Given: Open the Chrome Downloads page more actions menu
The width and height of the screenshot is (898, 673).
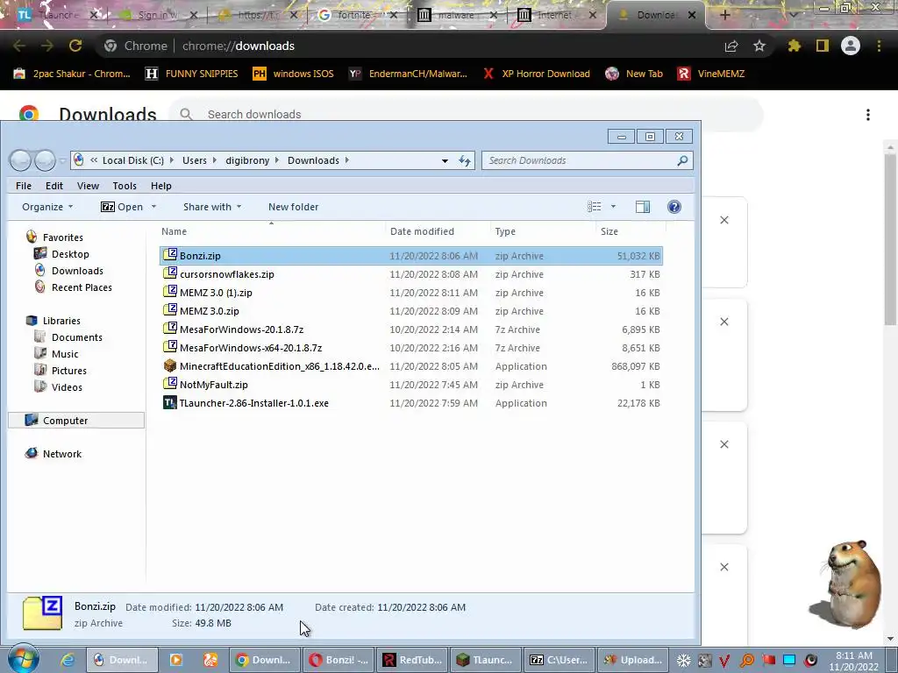Looking at the screenshot, I should pos(868,115).
